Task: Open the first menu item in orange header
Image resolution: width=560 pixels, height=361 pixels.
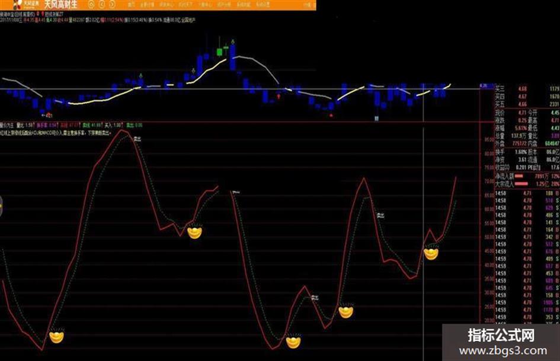Action: pos(131,5)
